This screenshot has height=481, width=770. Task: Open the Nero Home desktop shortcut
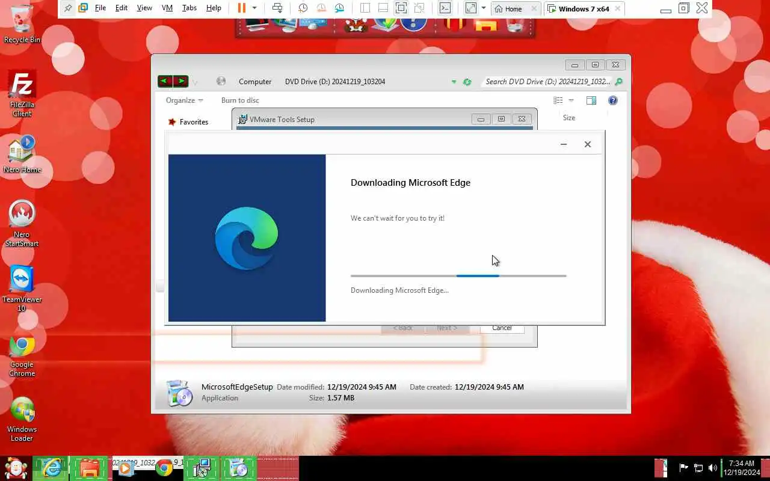click(x=22, y=154)
